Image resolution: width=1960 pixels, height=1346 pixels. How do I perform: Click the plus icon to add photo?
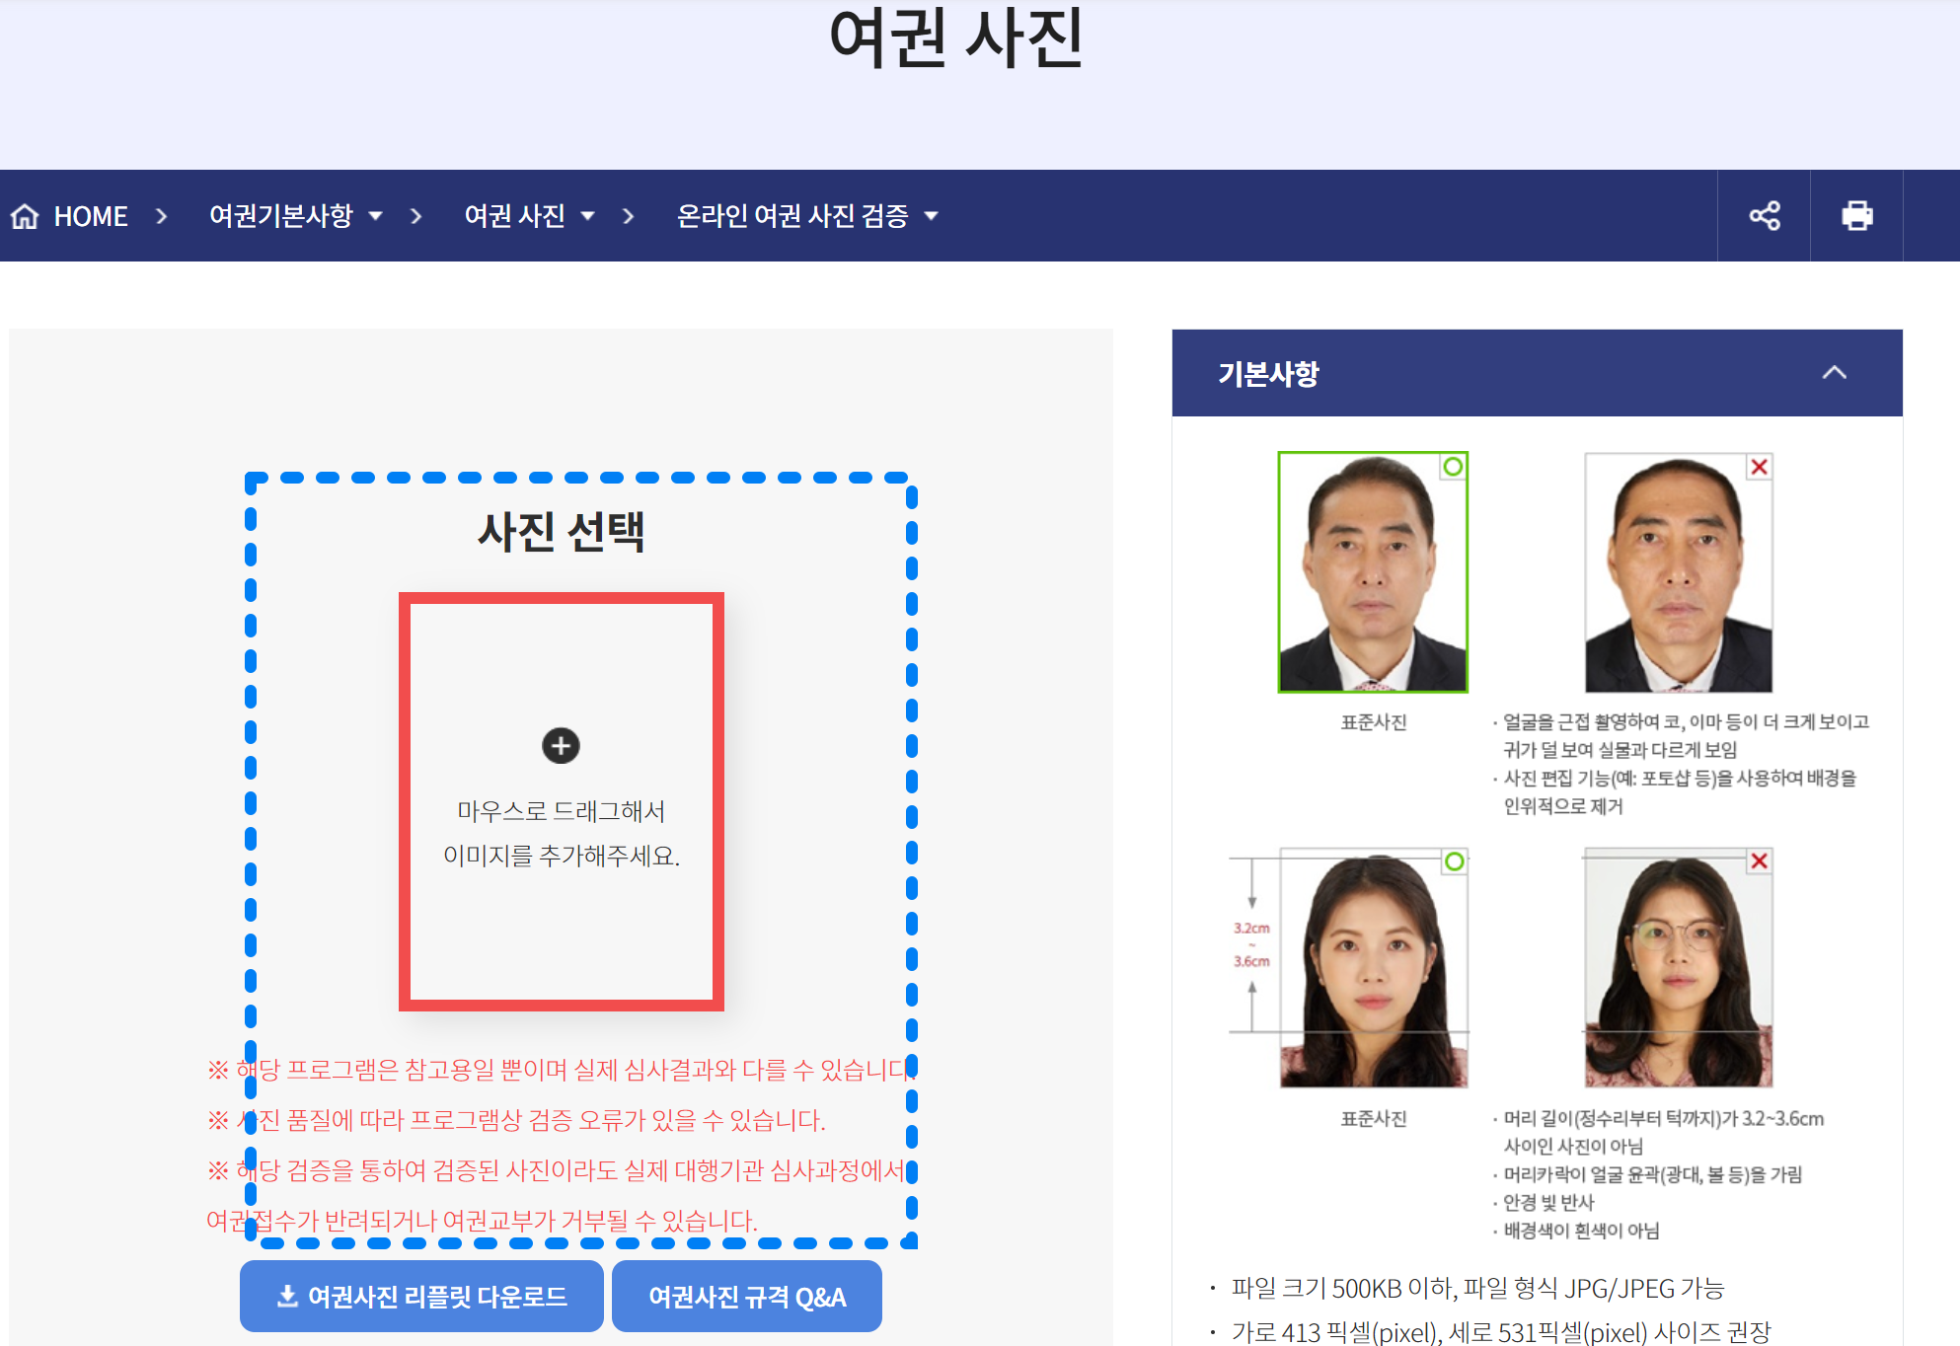[x=561, y=745]
